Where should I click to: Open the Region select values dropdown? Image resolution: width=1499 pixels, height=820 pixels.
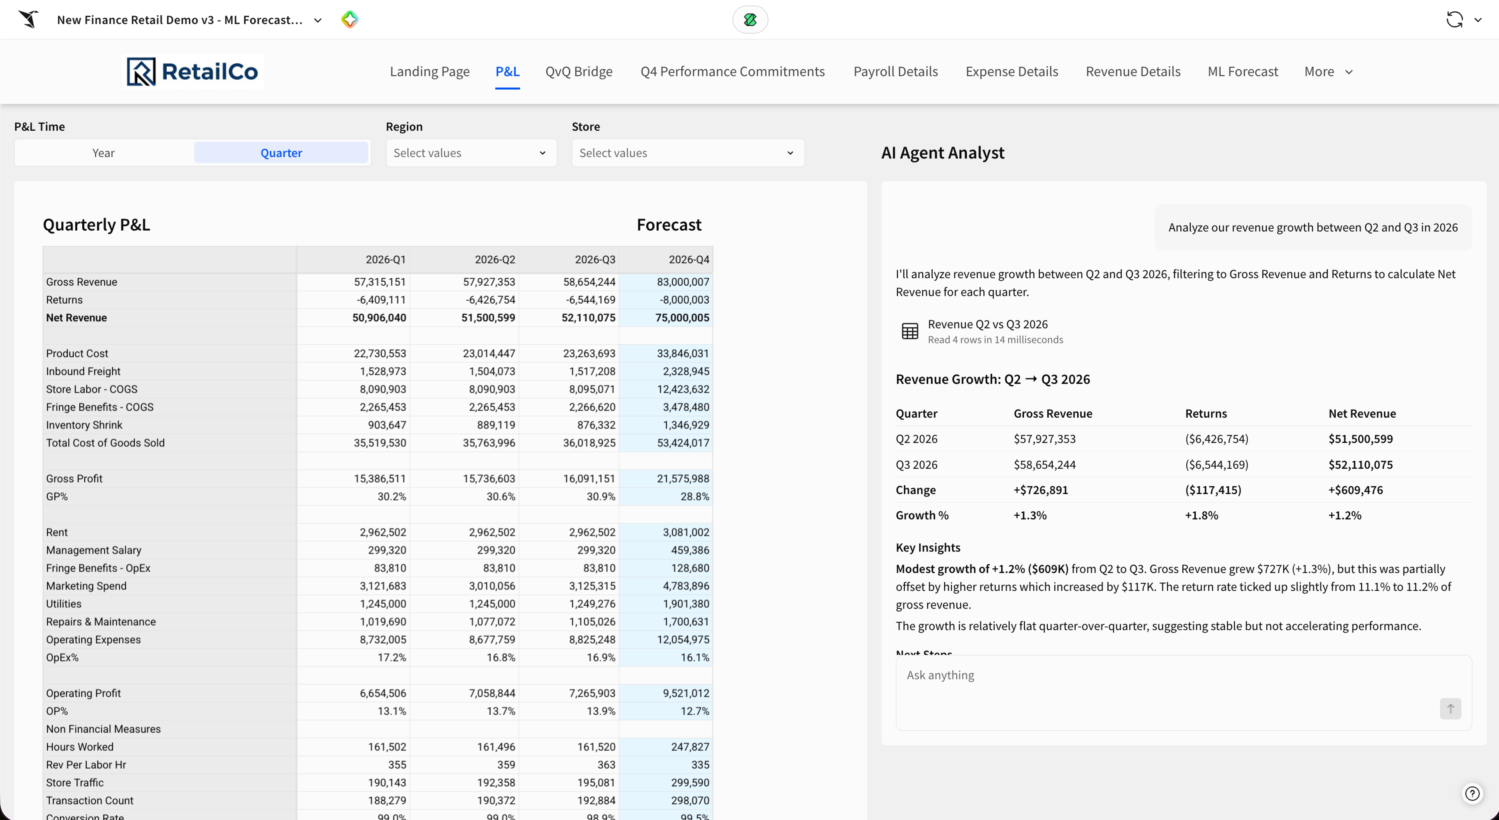coord(471,153)
